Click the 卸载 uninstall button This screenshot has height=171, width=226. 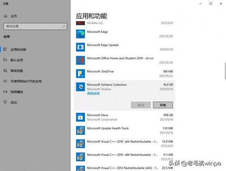[x=163, y=105]
